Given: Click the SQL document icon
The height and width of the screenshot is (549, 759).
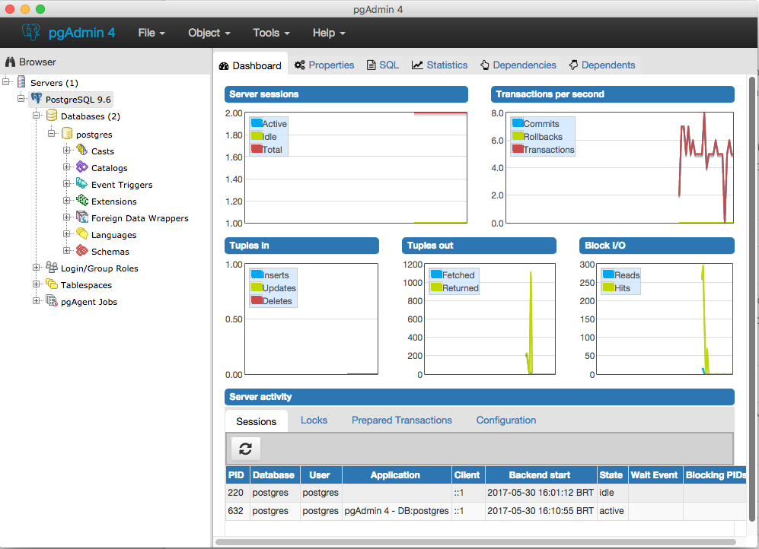Looking at the screenshot, I should [372, 65].
